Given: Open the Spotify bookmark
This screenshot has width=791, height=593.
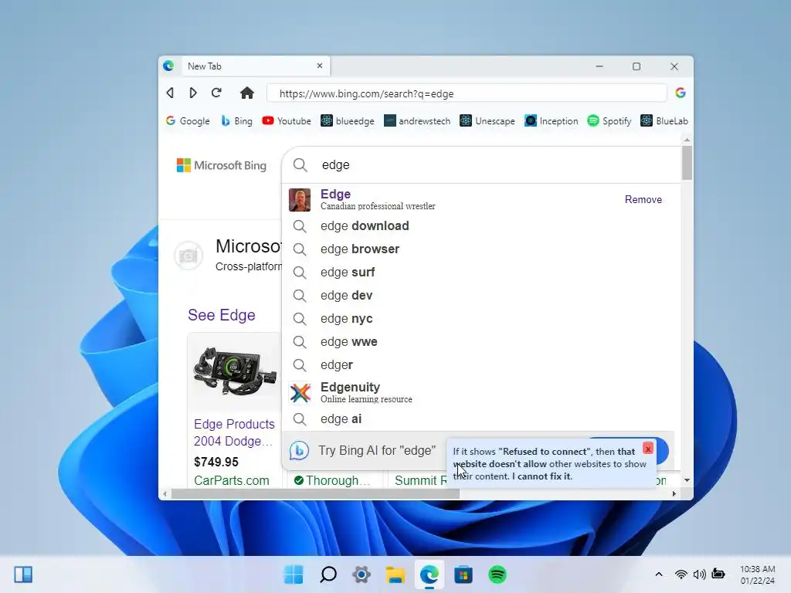Looking at the screenshot, I should click(x=609, y=121).
